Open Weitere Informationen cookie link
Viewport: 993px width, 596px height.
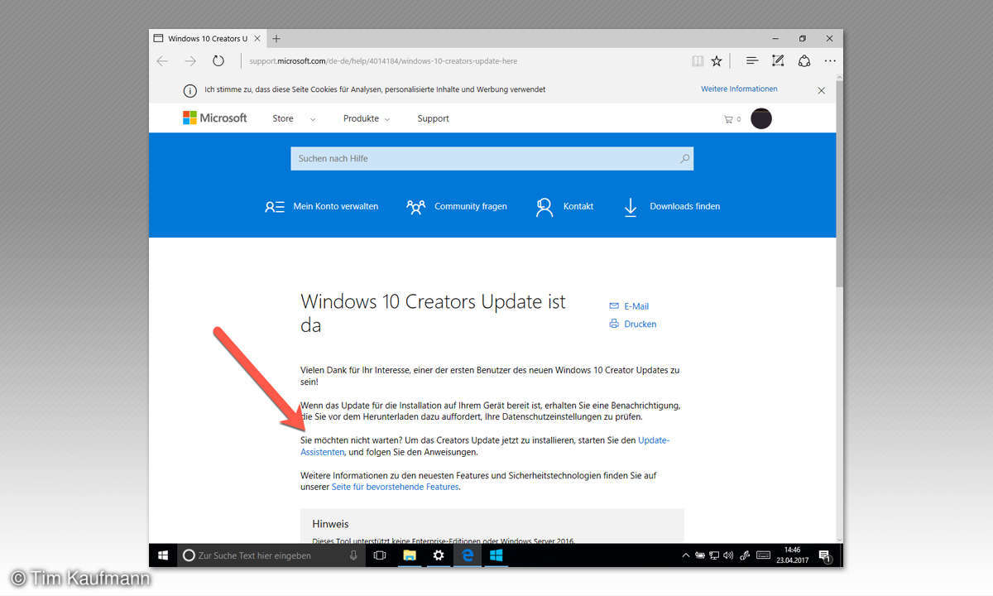(x=739, y=89)
